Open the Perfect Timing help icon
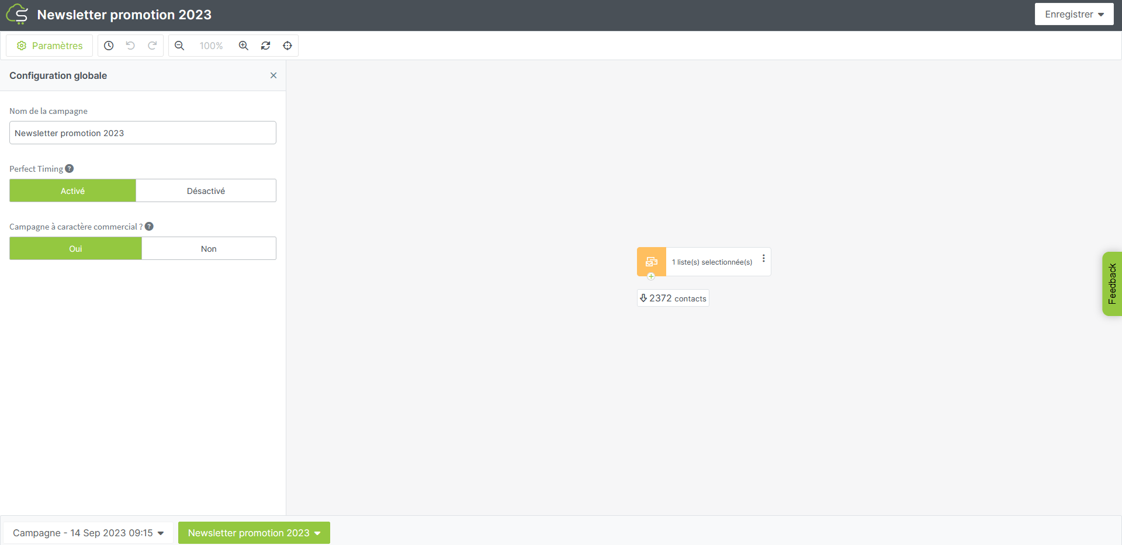The width and height of the screenshot is (1122, 545). (70, 168)
